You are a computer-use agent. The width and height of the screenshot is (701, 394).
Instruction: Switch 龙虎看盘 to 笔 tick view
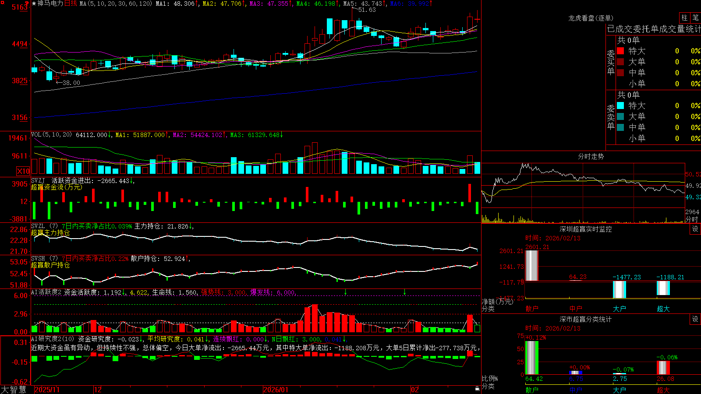pos(696,18)
